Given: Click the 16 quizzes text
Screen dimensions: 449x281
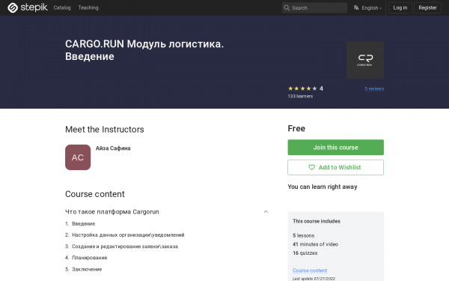Looking at the screenshot, I should click(x=305, y=253).
